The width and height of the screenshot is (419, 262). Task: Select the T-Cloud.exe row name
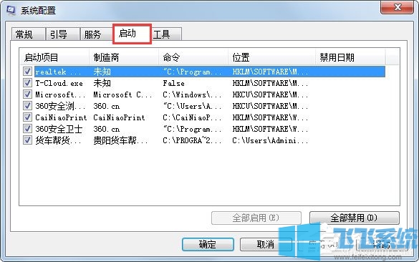[59, 83]
